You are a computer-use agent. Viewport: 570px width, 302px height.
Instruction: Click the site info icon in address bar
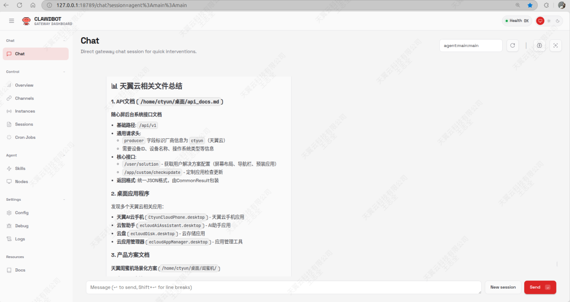(49, 5)
